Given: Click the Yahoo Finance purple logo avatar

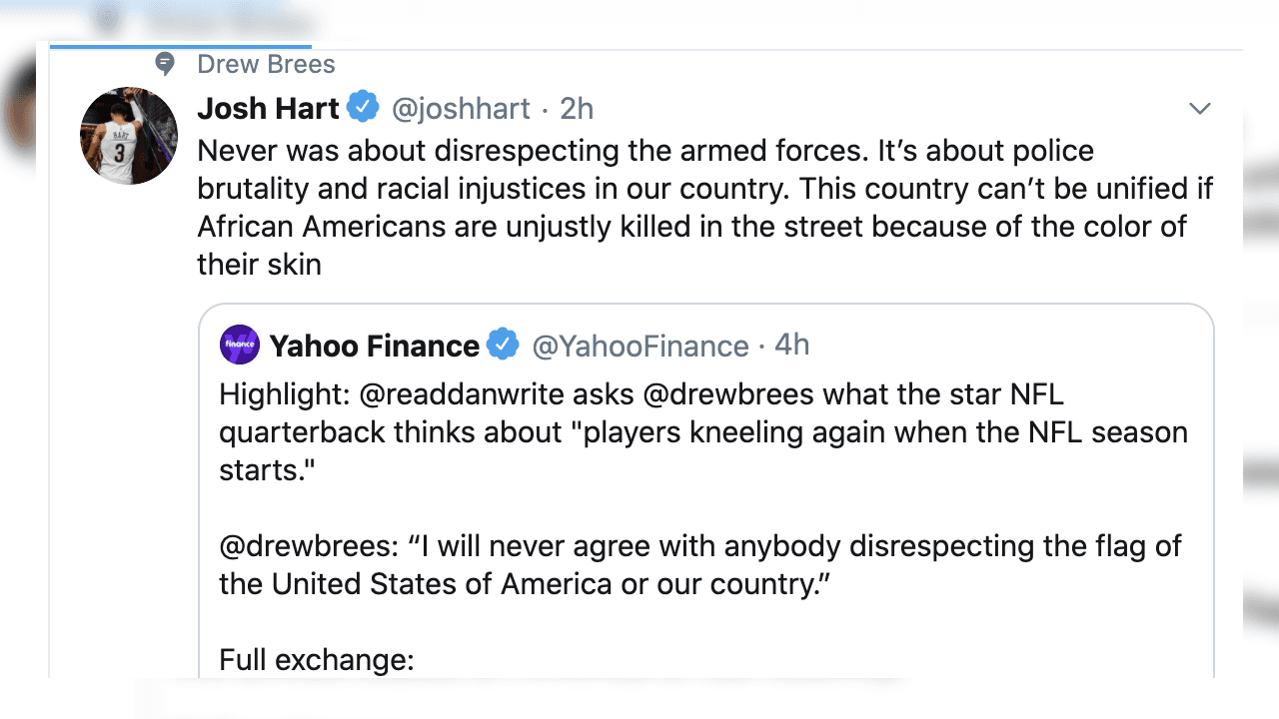Looking at the screenshot, I should click(240, 346).
